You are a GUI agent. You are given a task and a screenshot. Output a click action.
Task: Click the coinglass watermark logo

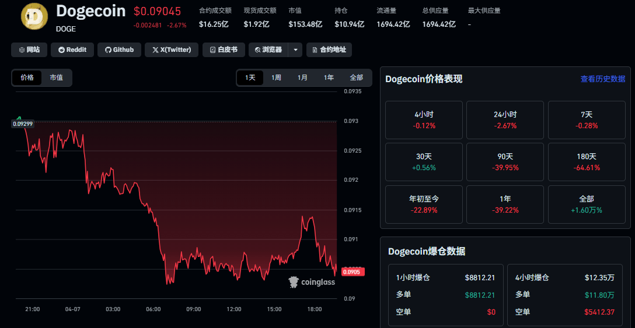pyautogui.click(x=312, y=282)
